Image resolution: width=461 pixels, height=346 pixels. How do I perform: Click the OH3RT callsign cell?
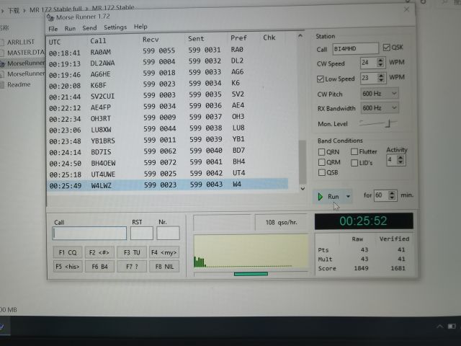click(101, 118)
